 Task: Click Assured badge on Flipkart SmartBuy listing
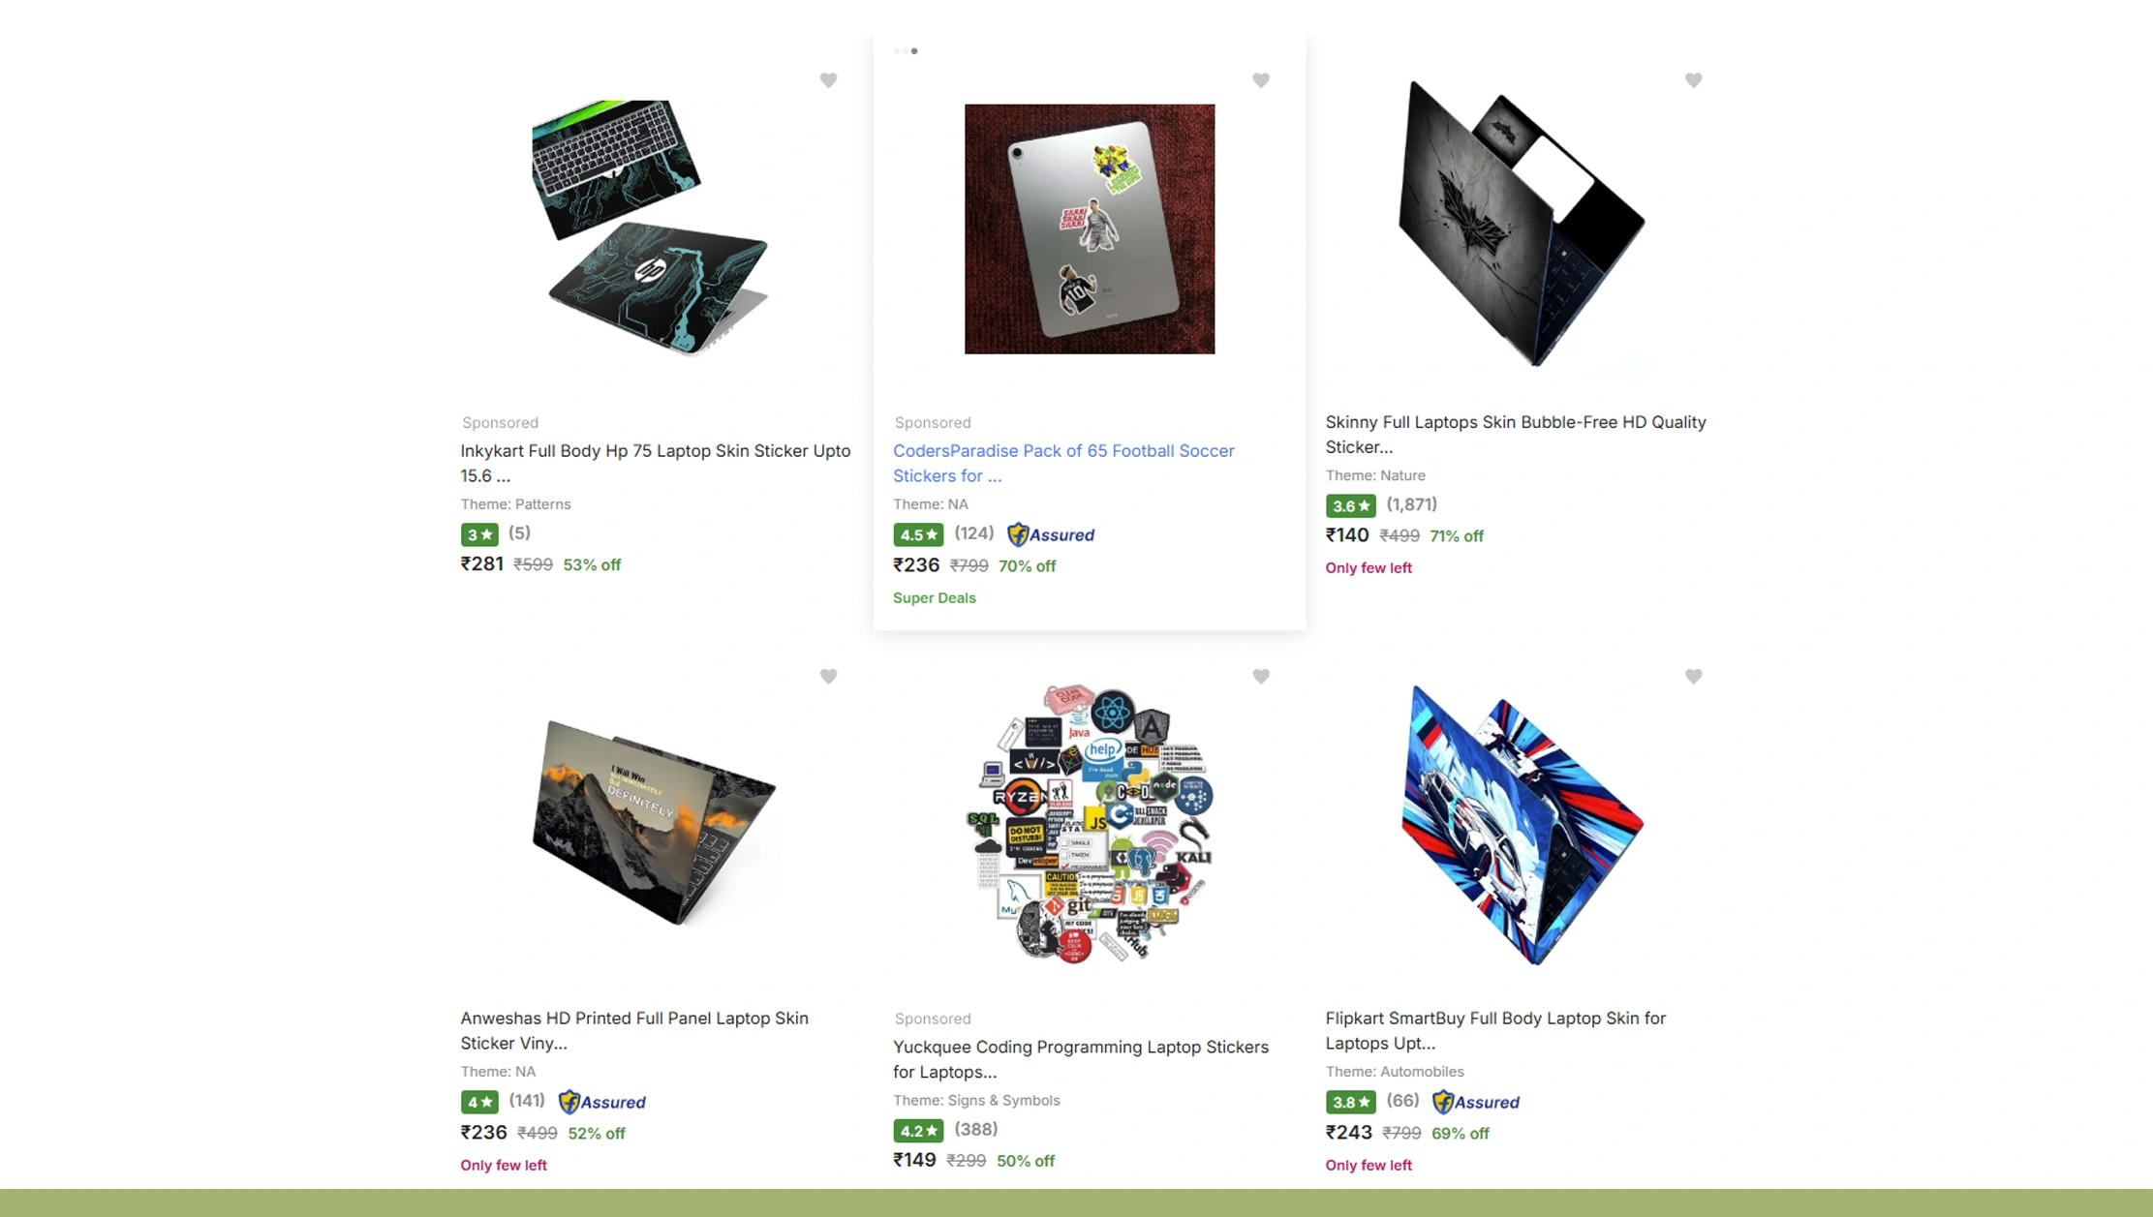click(x=1476, y=1102)
